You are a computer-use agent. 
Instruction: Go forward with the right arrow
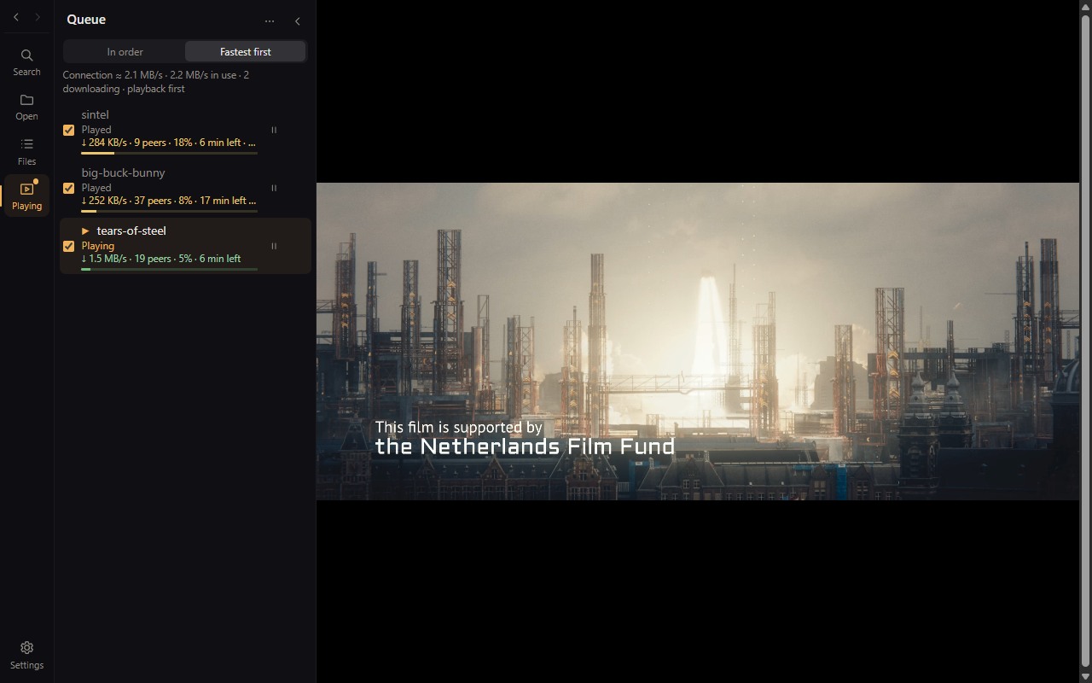pyautogui.click(x=38, y=17)
